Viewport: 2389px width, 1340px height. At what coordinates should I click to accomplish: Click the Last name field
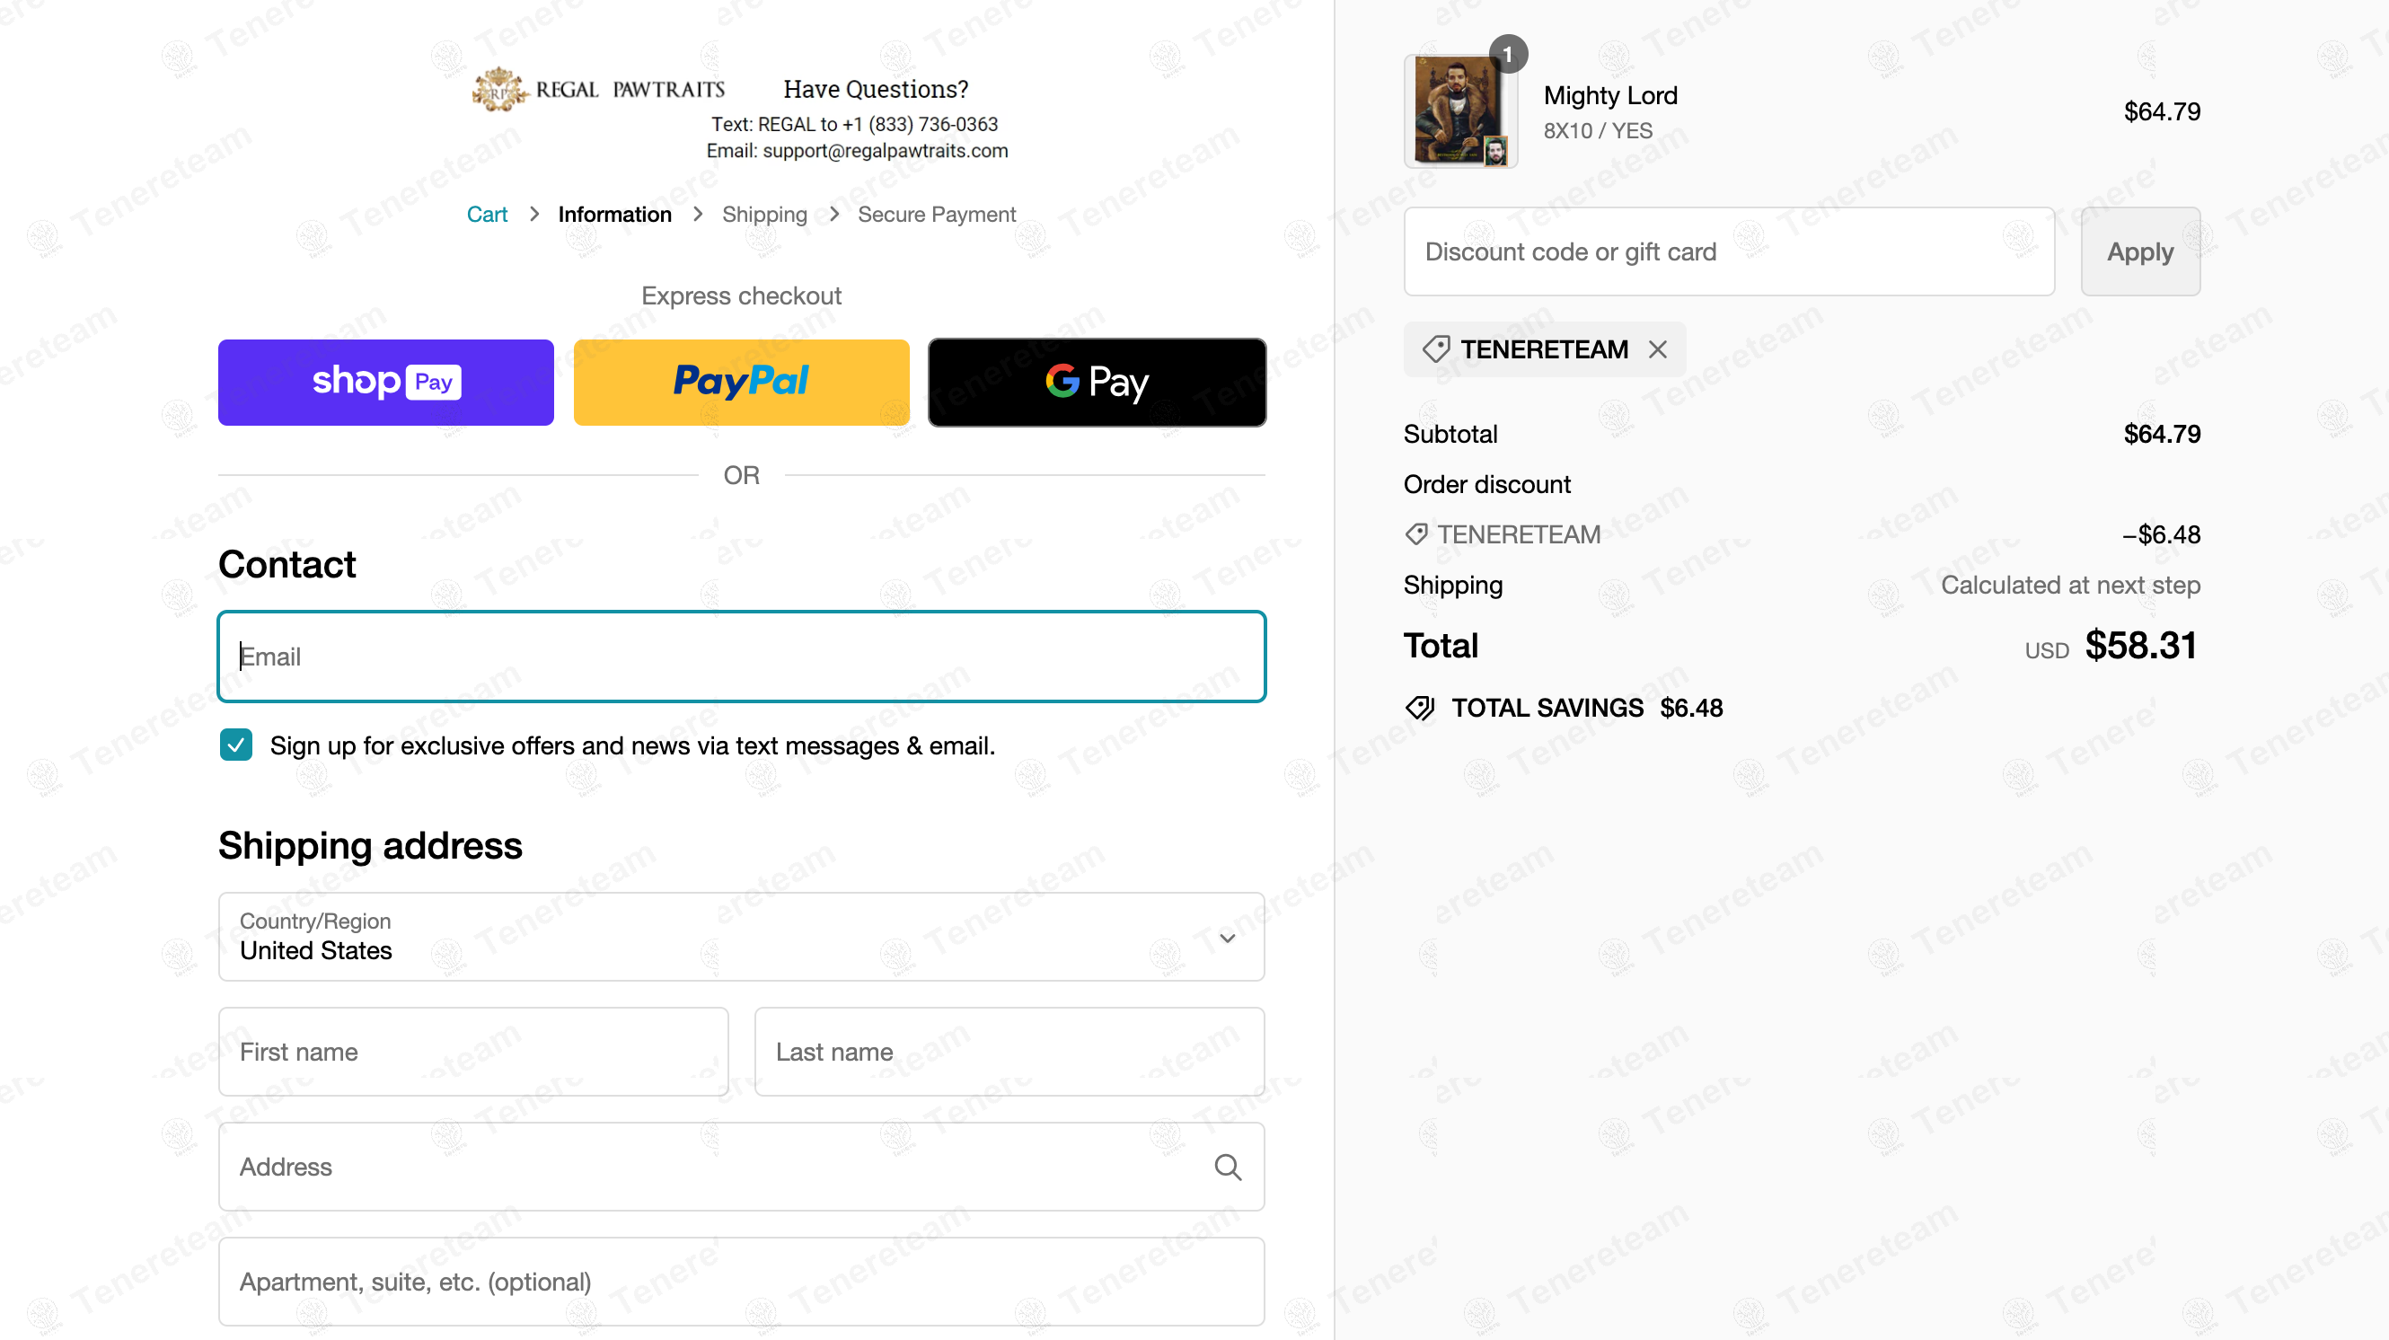coord(1009,1052)
